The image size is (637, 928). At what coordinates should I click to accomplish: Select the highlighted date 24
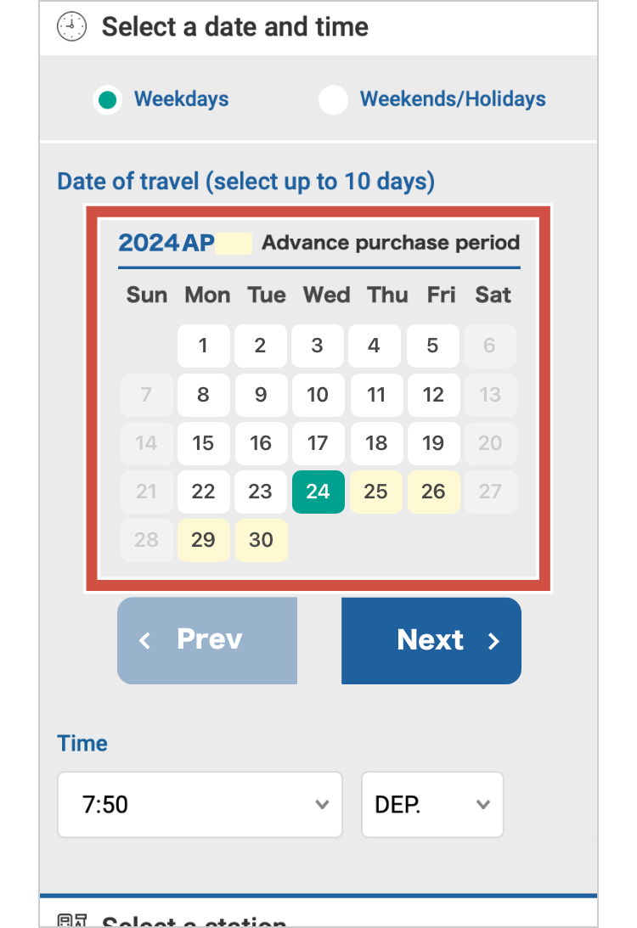tap(318, 492)
